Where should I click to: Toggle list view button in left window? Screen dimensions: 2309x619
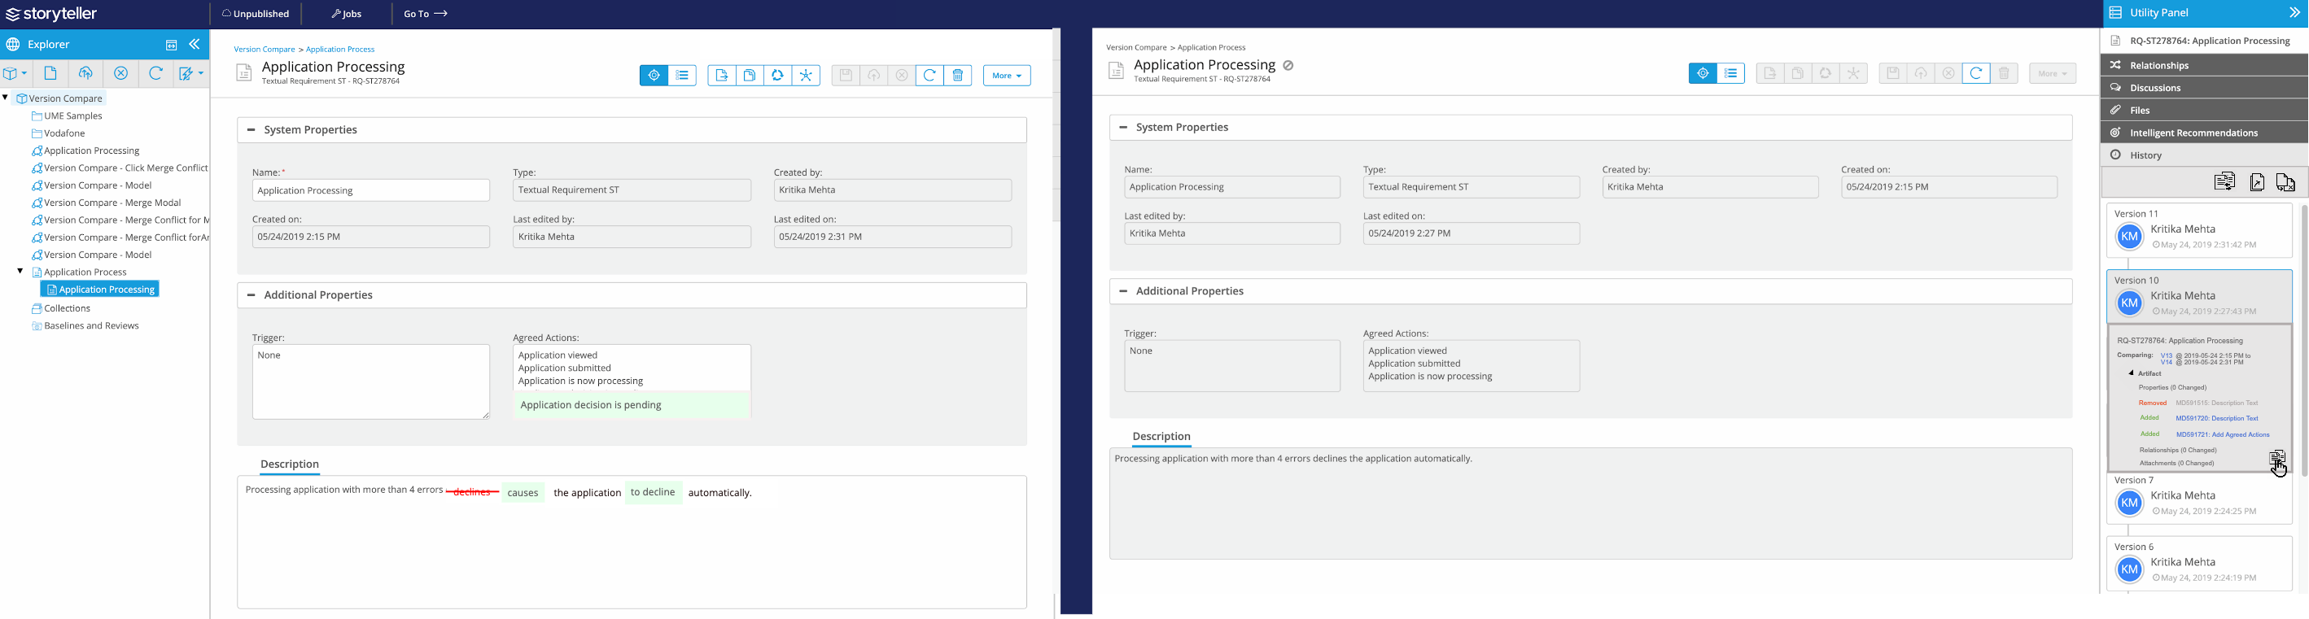click(683, 76)
